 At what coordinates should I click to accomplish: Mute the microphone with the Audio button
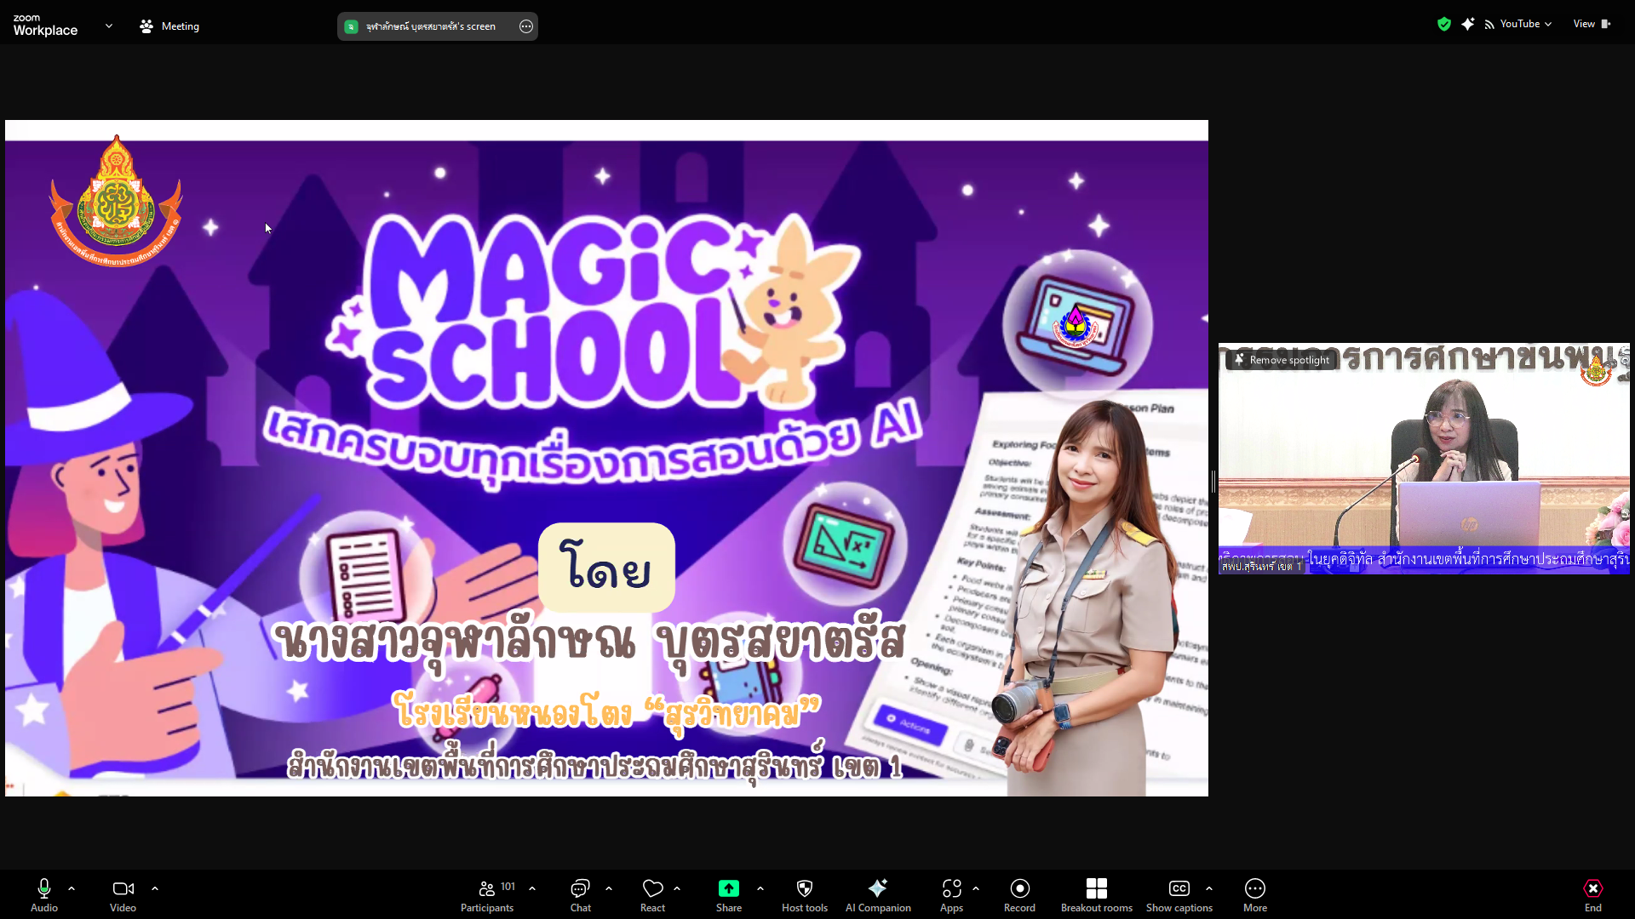(x=44, y=895)
